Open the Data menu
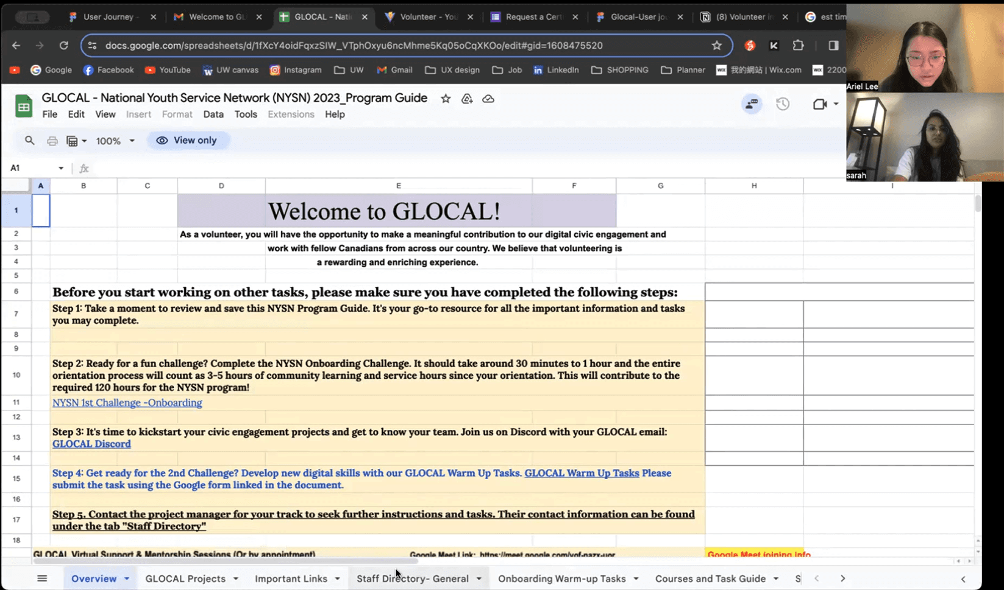This screenshot has height=590, width=1004. pyautogui.click(x=213, y=114)
